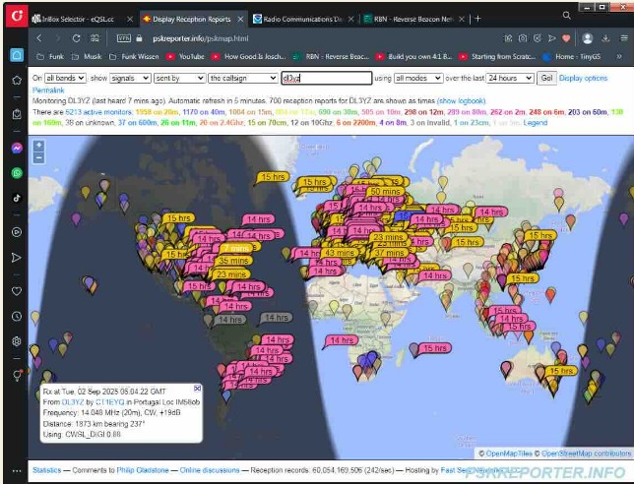This screenshot has width=634, height=484.
Task: Click the map zoom out minus button
Action: (x=38, y=157)
